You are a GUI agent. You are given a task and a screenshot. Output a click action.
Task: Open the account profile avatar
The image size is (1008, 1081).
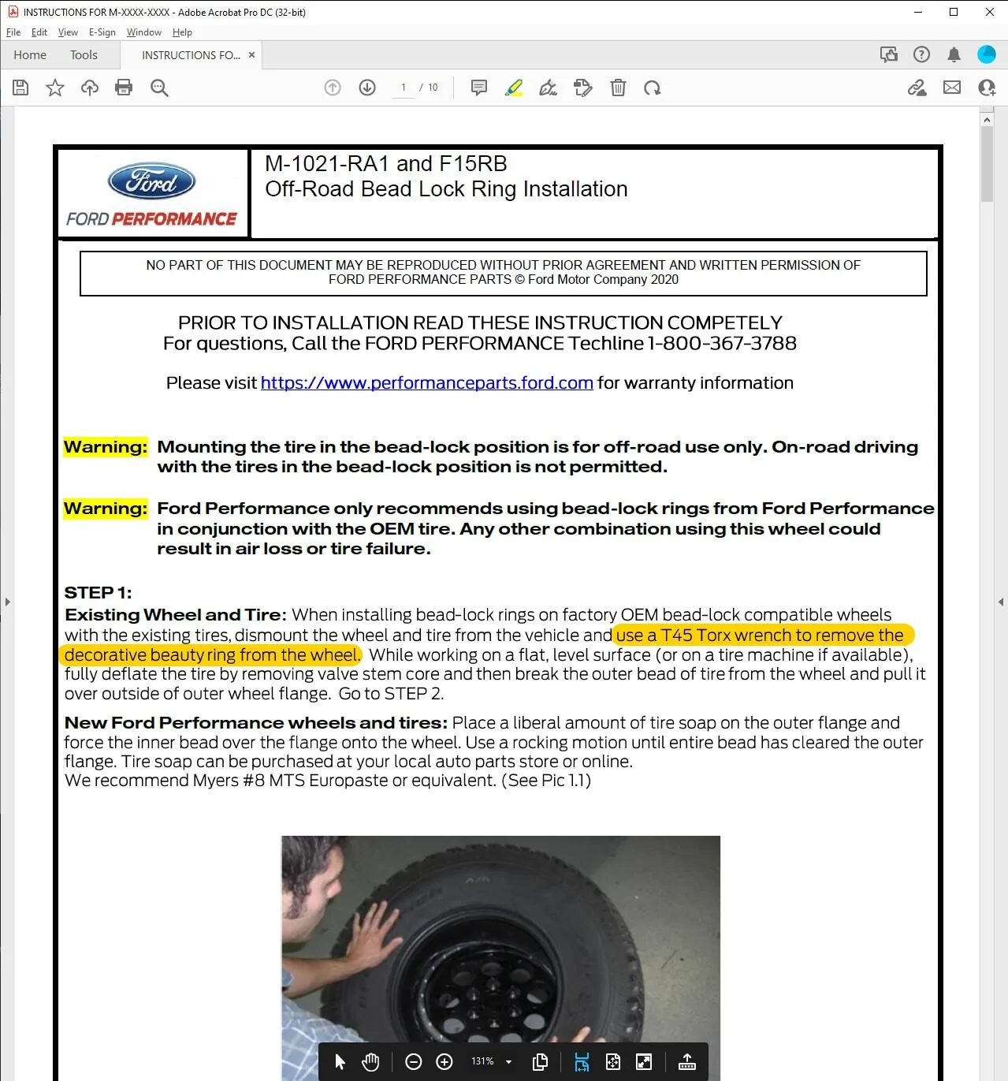coord(987,54)
